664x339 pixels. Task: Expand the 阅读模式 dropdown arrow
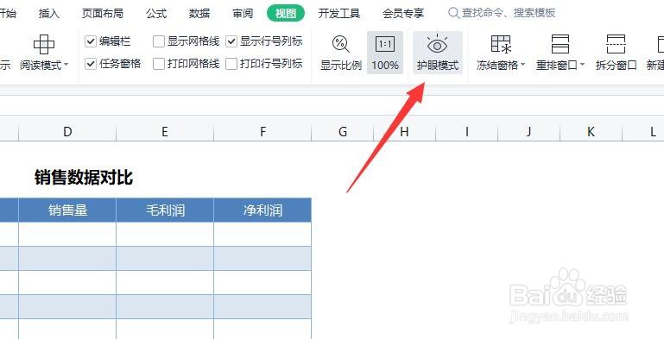tap(66, 66)
